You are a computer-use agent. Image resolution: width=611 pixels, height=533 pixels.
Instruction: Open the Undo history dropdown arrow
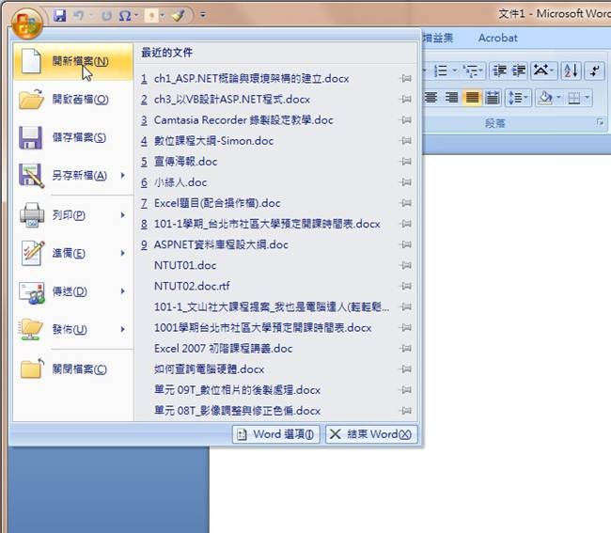[91, 15]
